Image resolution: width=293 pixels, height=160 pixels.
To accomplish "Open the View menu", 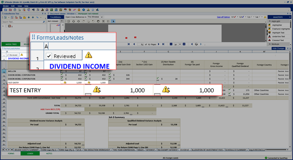I will tap(20, 6).
